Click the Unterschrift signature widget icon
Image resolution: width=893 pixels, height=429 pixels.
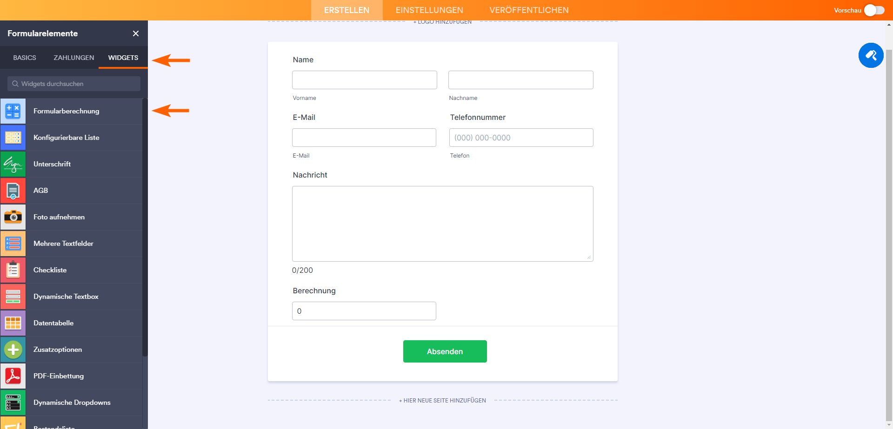(x=13, y=164)
